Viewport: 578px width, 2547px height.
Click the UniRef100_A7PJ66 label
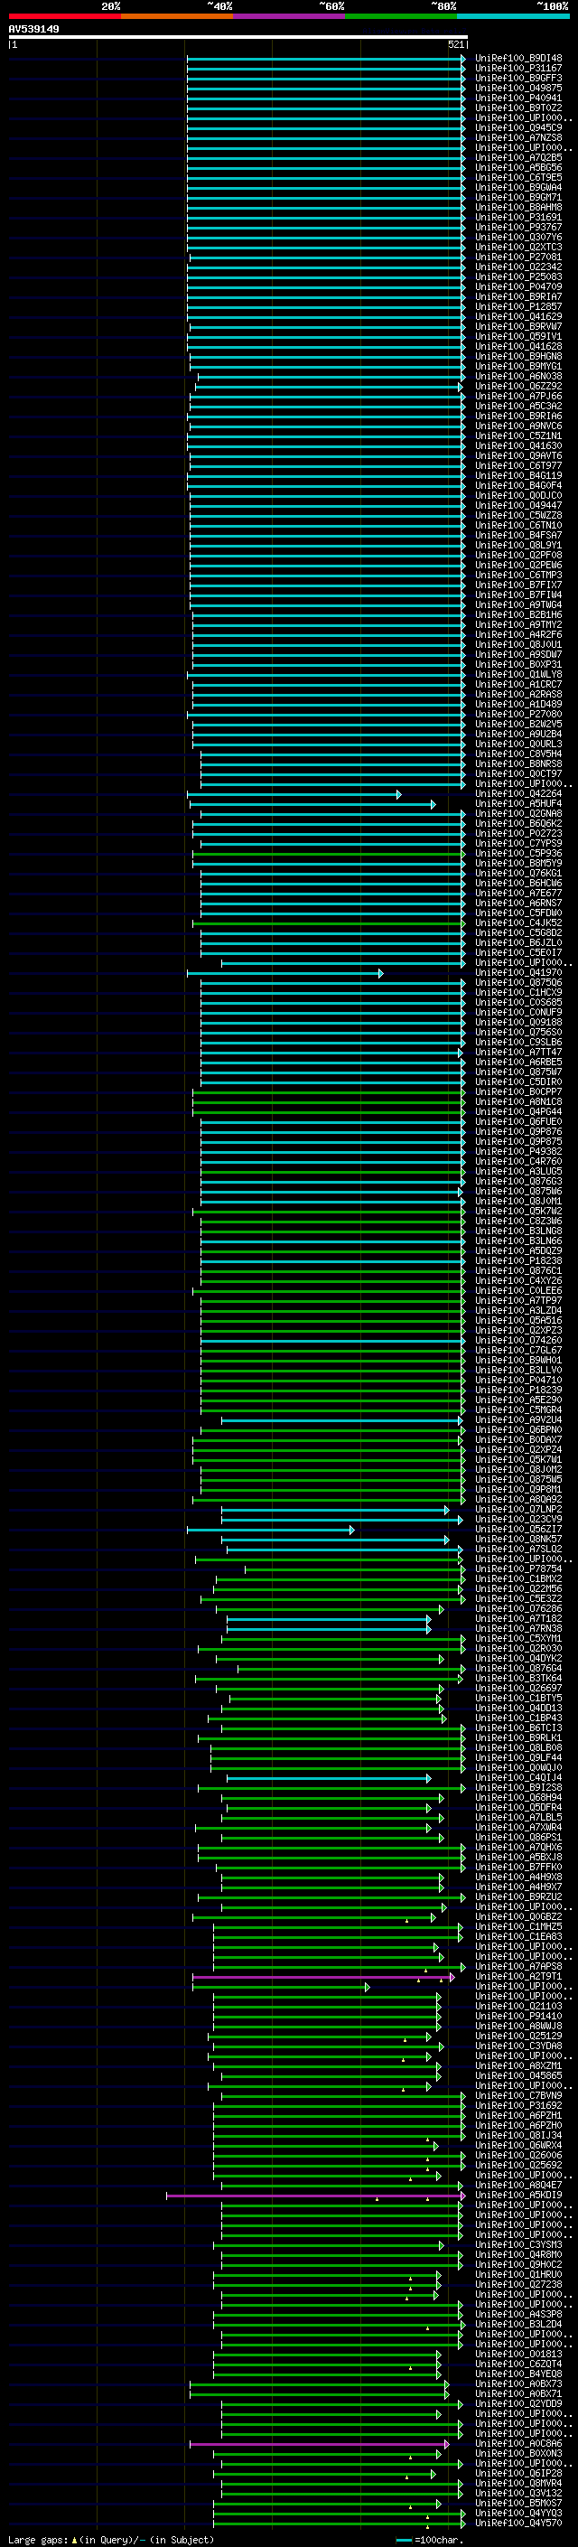coord(518,396)
